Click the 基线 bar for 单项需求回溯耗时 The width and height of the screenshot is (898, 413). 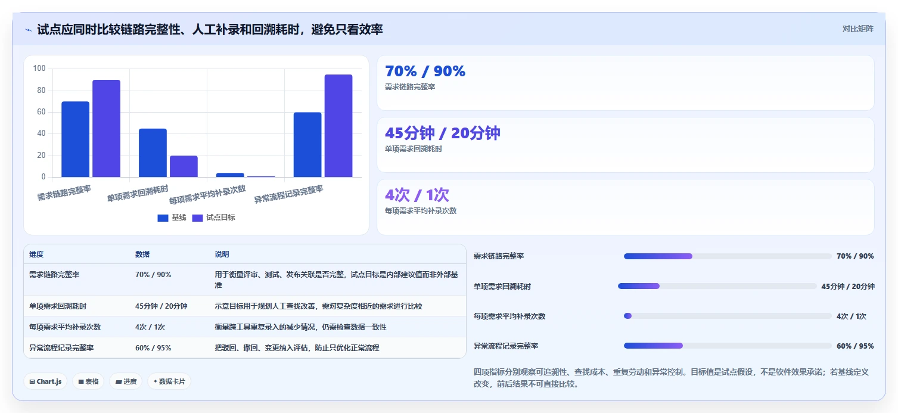pos(153,153)
